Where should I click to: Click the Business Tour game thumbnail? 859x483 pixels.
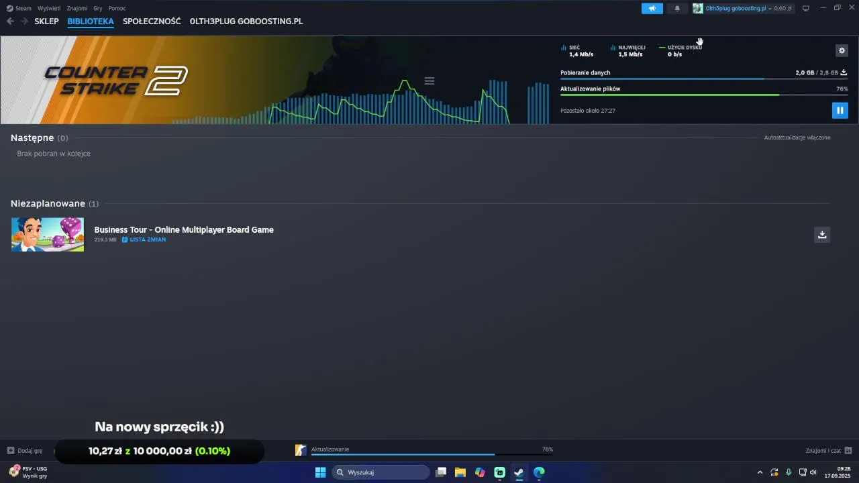point(48,234)
